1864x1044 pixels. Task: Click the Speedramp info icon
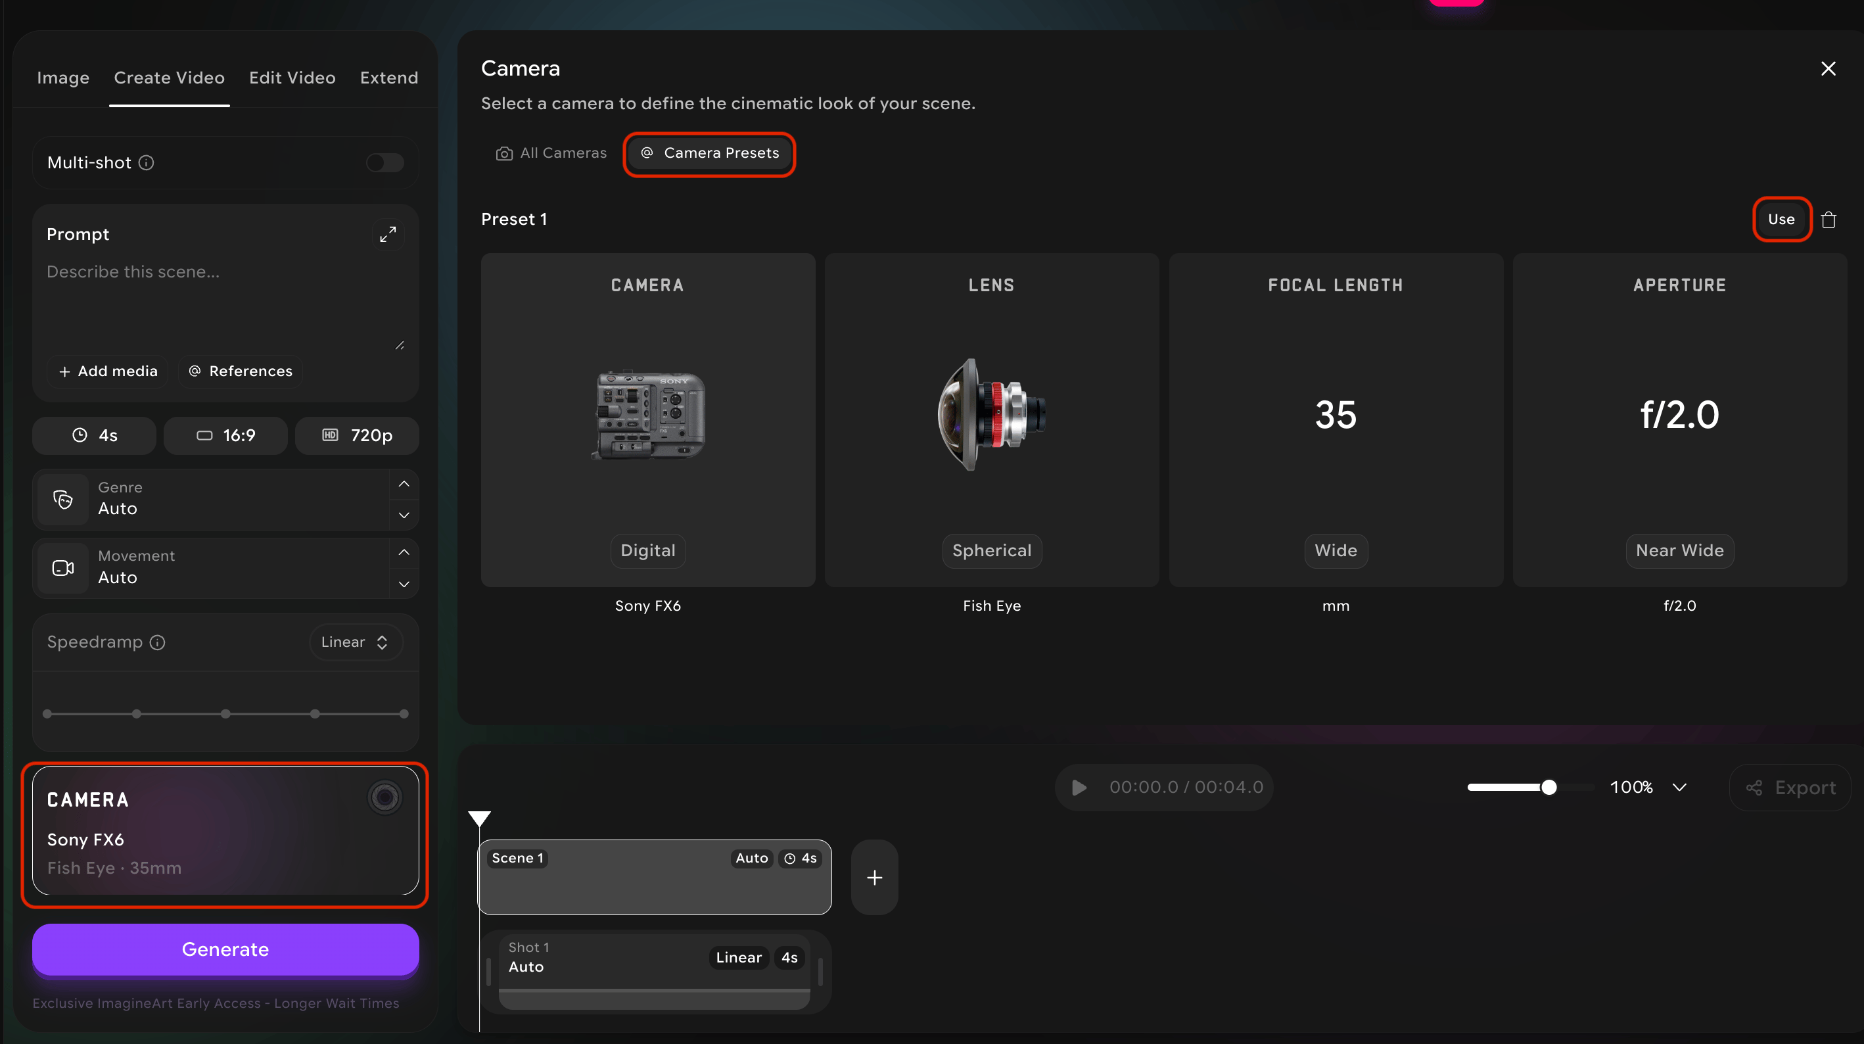coord(158,642)
